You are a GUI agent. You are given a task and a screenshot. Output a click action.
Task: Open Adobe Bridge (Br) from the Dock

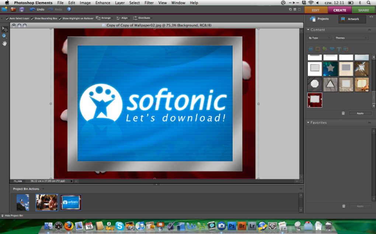[x=242, y=226]
